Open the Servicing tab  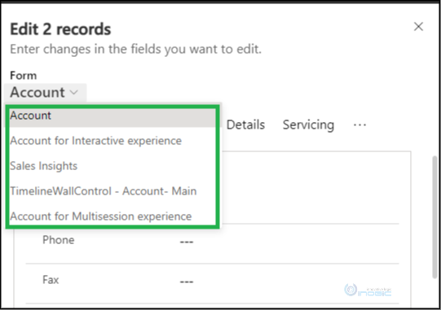(x=308, y=124)
